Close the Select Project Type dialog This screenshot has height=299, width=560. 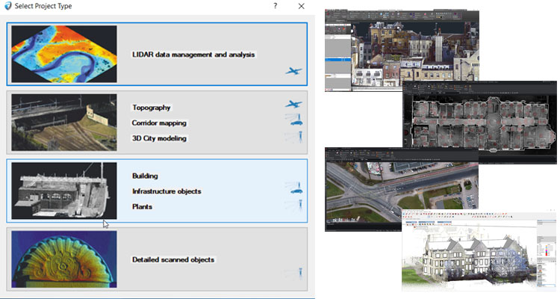pos(301,6)
